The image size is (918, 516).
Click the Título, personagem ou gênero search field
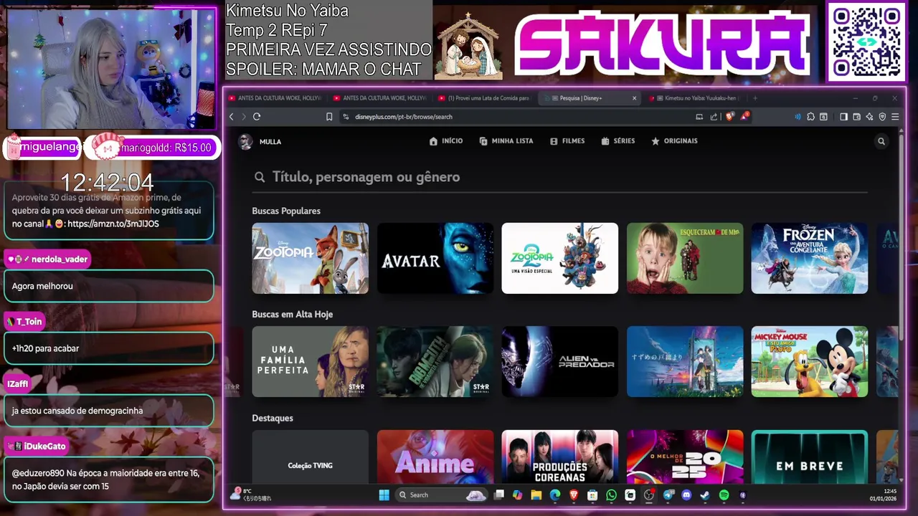pyautogui.click(x=559, y=177)
